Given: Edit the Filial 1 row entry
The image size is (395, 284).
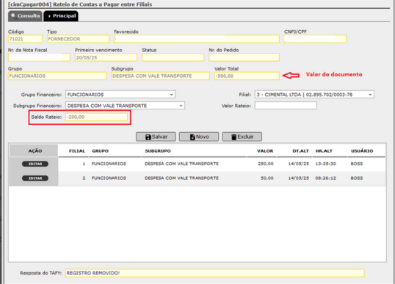Looking at the screenshot, I should click(35, 164).
